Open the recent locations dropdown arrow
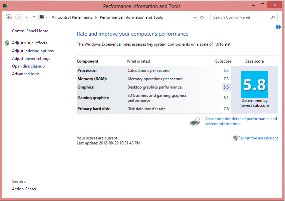This screenshot has width=285, height=201. (x=27, y=17)
